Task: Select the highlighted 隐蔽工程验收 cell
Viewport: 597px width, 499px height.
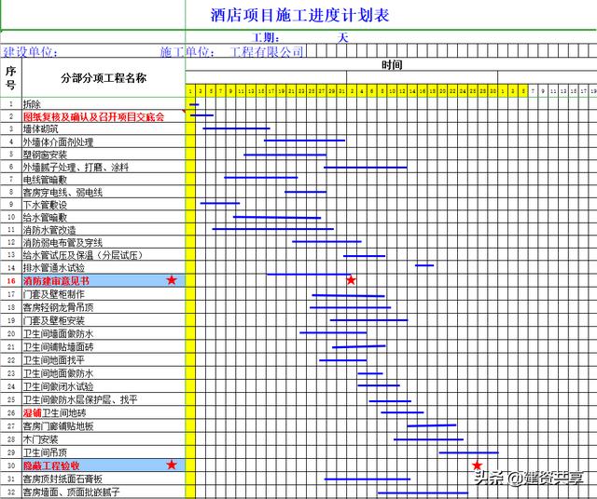Action: [104, 465]
